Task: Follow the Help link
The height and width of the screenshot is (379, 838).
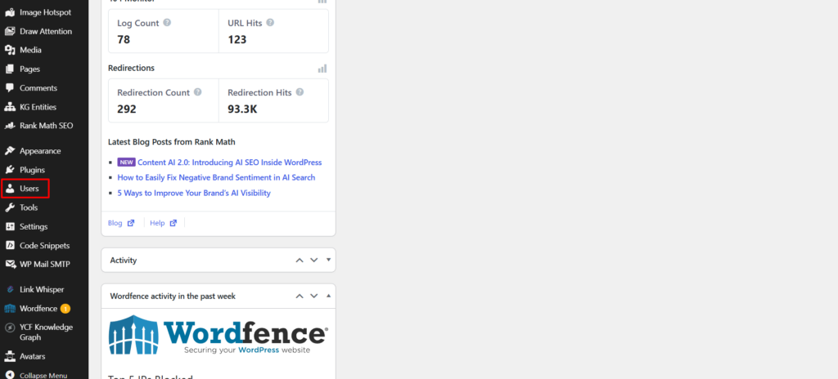Action: pyautogui.click(x=157, y=223)
